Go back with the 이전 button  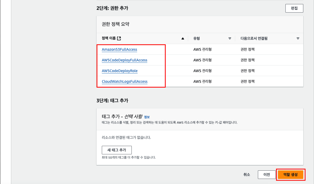(x=266, y=175)
